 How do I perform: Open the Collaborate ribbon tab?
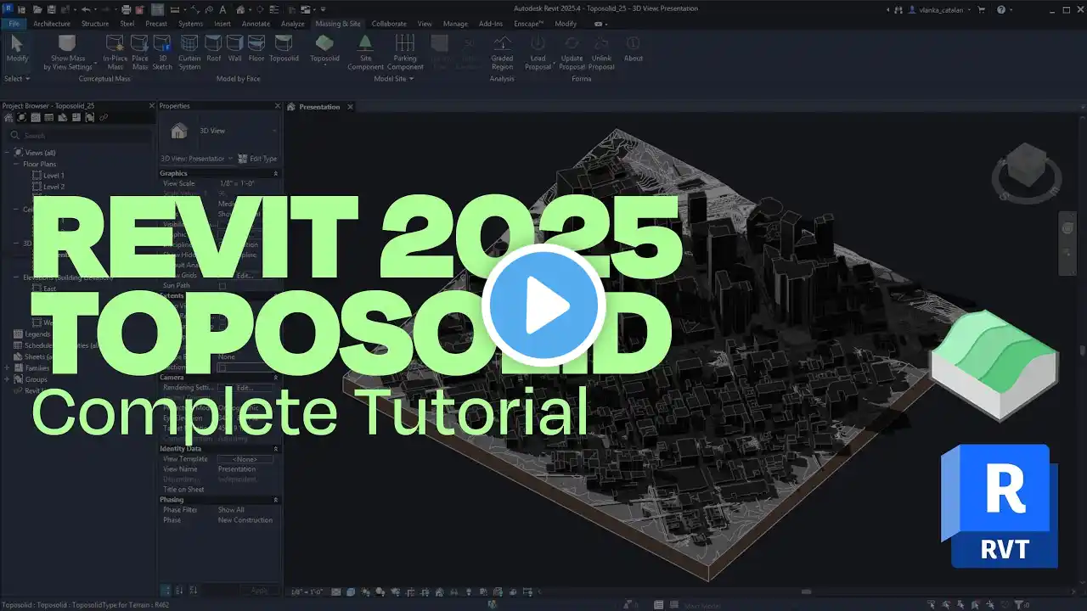[389, 24]
